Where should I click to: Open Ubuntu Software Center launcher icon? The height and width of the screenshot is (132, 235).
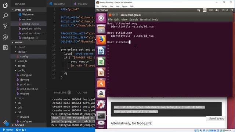(x=101, y=83)
